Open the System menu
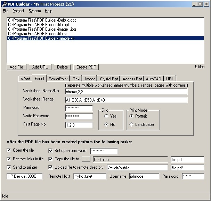211x201 pixels. click(x=34, y=11)
